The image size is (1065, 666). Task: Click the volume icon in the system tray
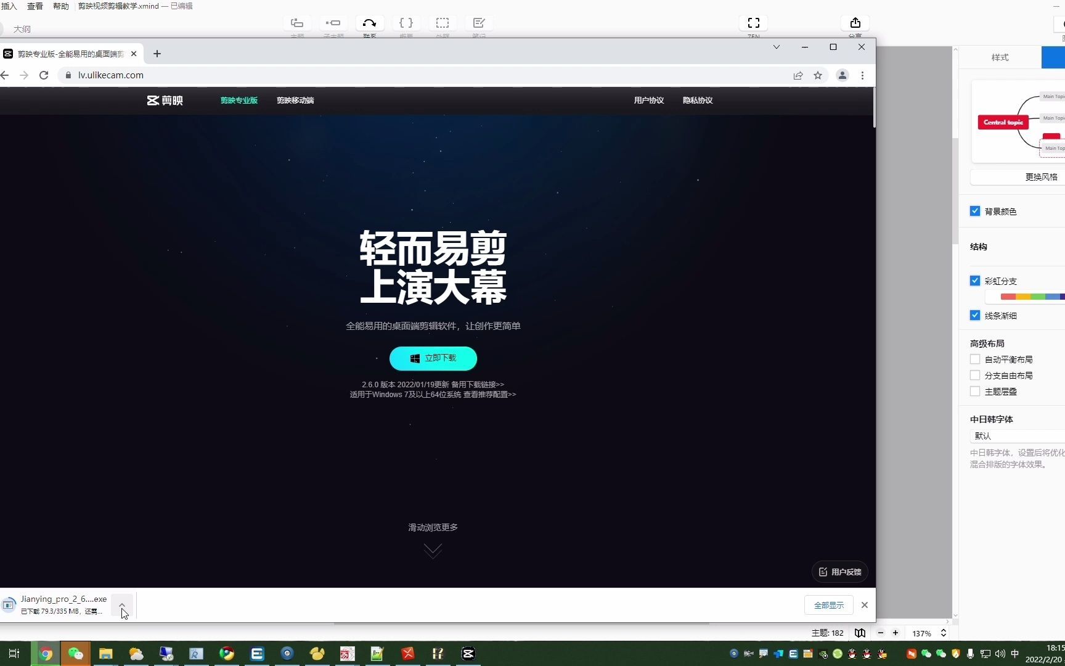(1000, 654)
